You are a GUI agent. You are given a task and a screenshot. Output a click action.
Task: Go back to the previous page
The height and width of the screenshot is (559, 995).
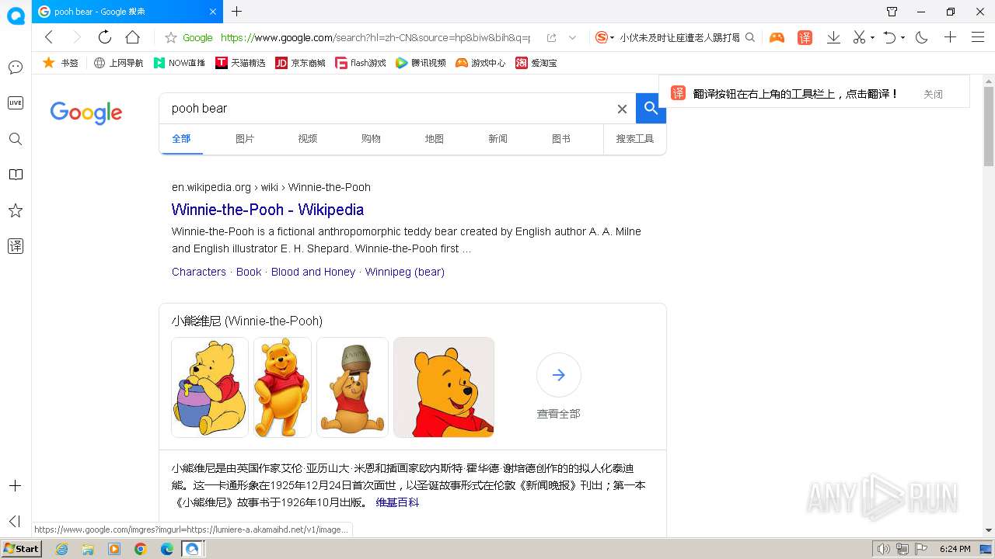48,37
